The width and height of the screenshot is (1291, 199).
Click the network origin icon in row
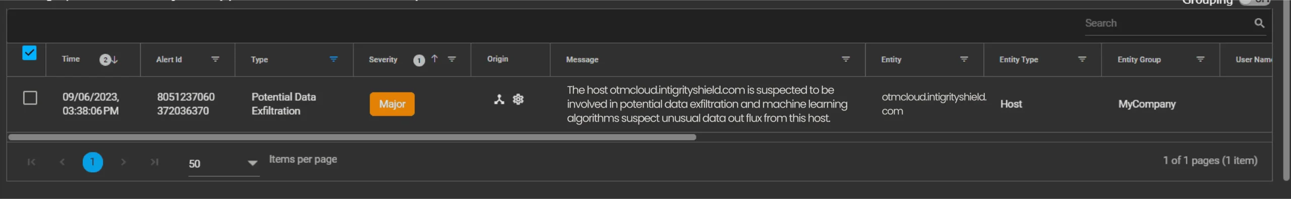pos(499,99)
